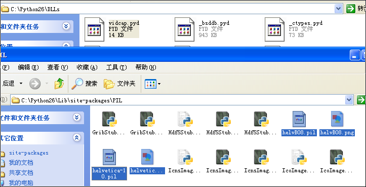Open the Views dropdown arrow
The height and width of the screenshot is (187, 366).
click(x=159, y=84)
